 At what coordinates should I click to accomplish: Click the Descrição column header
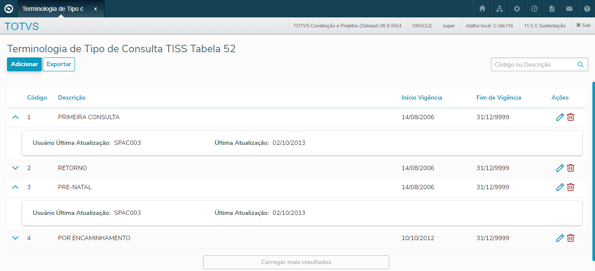72,97
